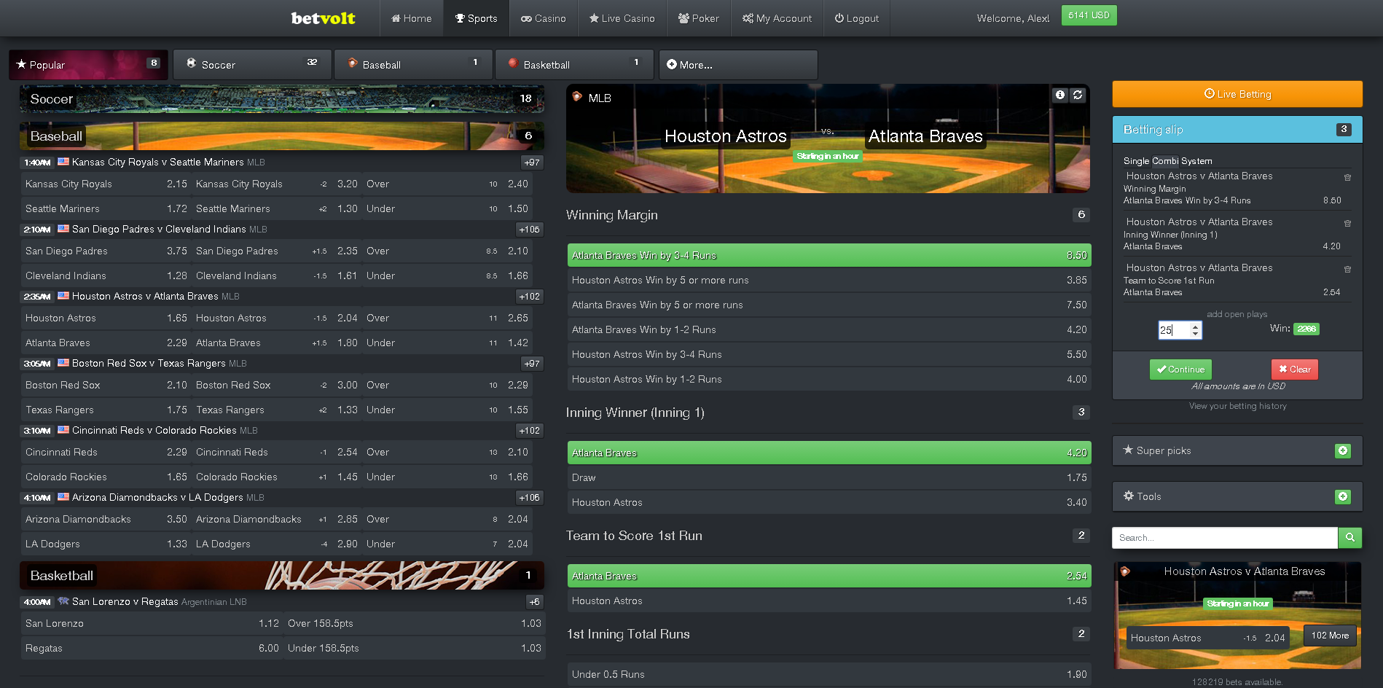Remove Winning Margin bet with trash icon
The image size is (1383, 688).
(1347, 177)
